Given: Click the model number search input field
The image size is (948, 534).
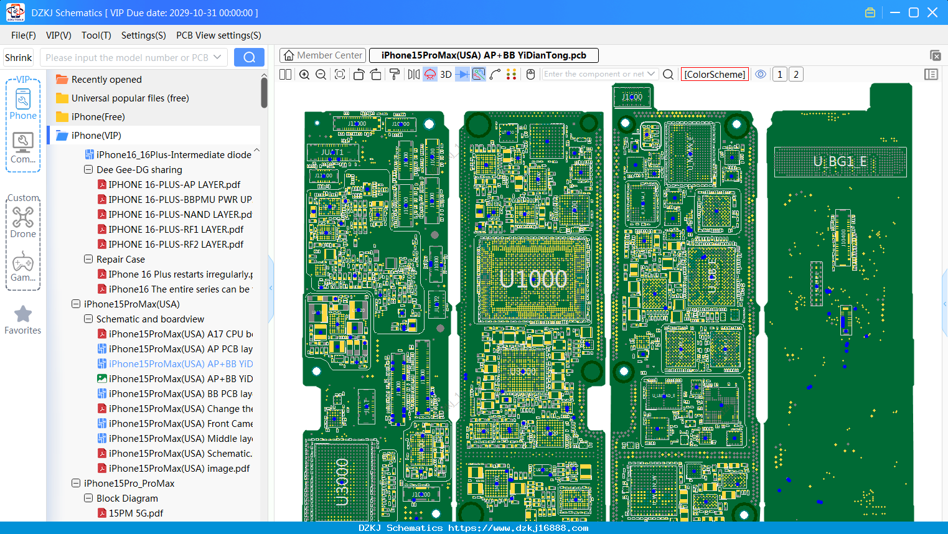Looking at the screenshot, I should (133, 57).
